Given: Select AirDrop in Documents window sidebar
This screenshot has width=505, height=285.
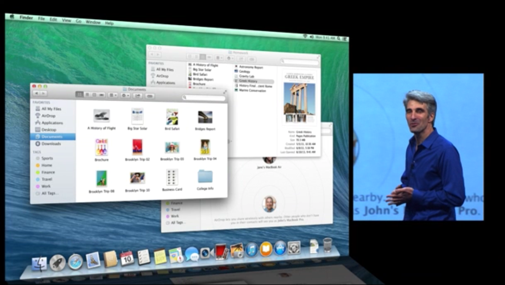Looking at the screenshot, I should 48,115.
